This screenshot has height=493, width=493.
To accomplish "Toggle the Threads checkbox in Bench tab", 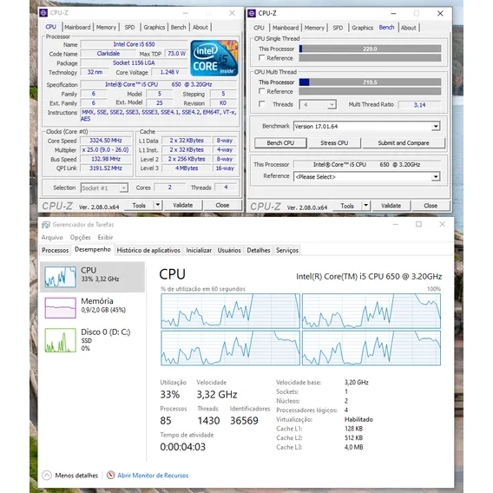I will pos(261,104).
